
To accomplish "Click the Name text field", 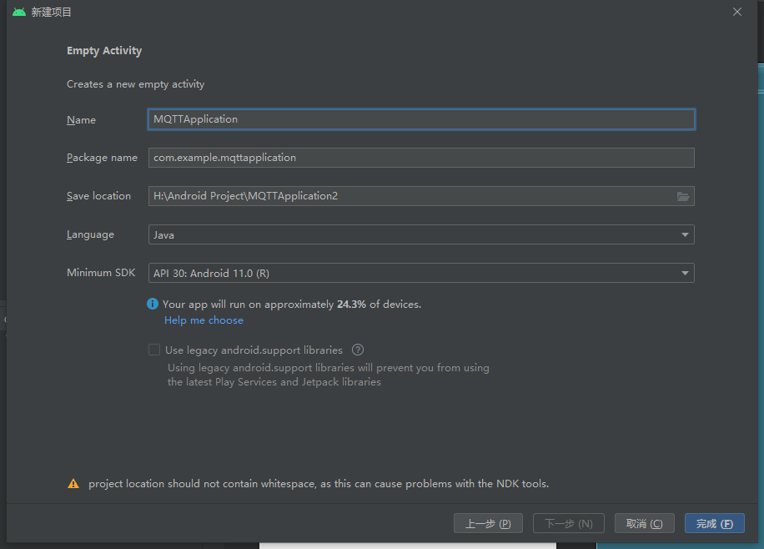I will (421, 119).
